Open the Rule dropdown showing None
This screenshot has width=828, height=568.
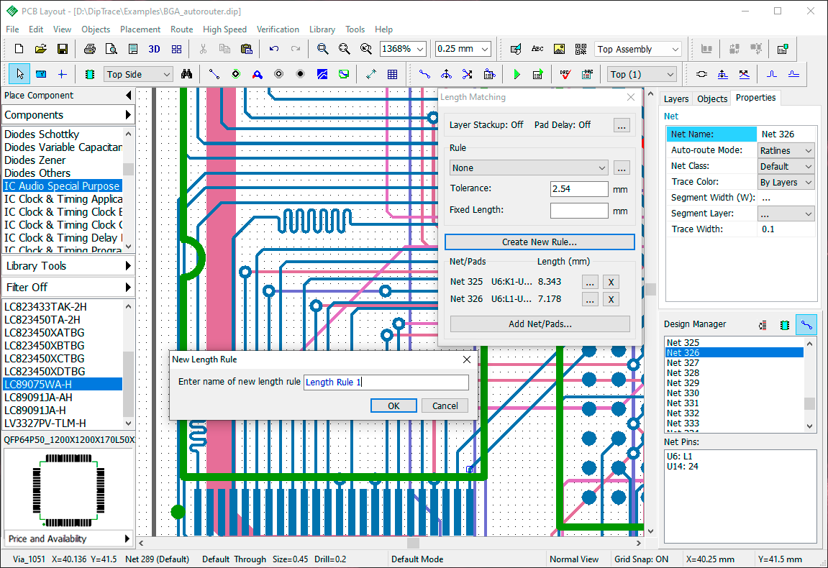(x=529, y=168)
